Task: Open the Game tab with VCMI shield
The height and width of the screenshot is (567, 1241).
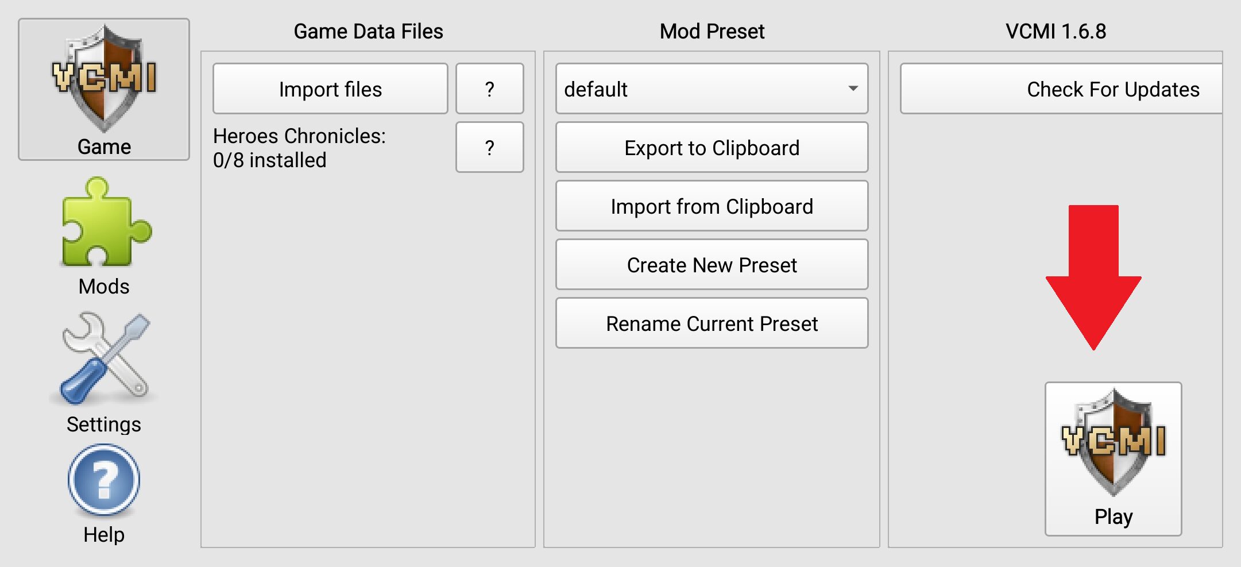Action: point(104,90)
